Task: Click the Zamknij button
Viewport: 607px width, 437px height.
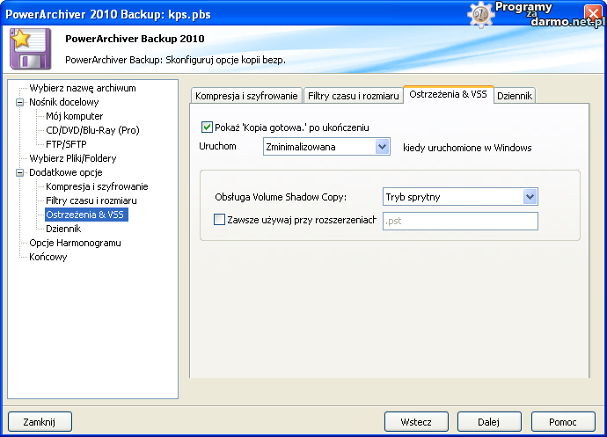Action: pyautogui.click(x=40, y=422)
